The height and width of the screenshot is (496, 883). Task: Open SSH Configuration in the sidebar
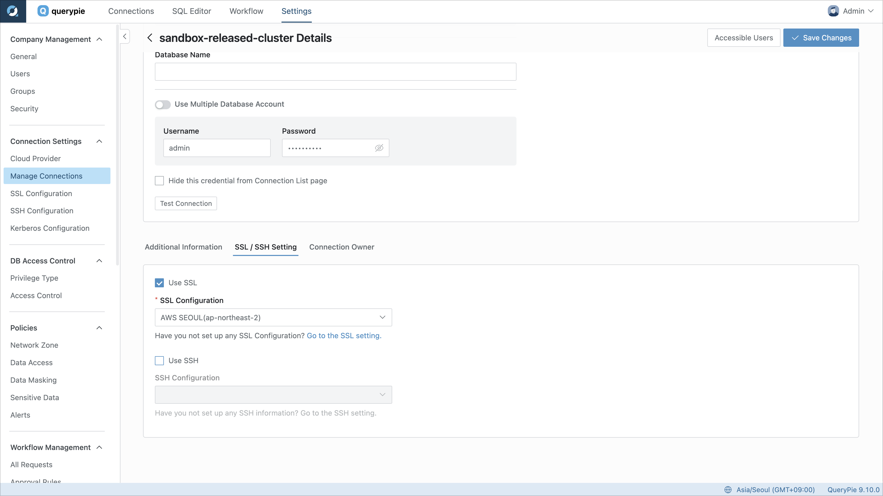pos(42,211)
